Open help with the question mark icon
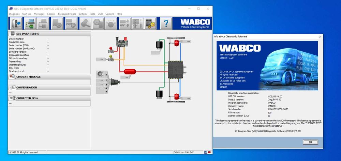341x161 pixels. [x=166, y=23]
